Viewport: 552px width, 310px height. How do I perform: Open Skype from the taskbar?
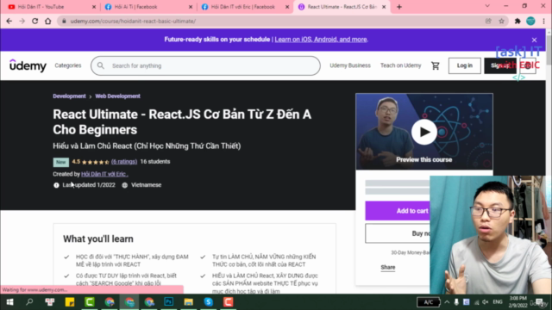[x=209, y=302]
